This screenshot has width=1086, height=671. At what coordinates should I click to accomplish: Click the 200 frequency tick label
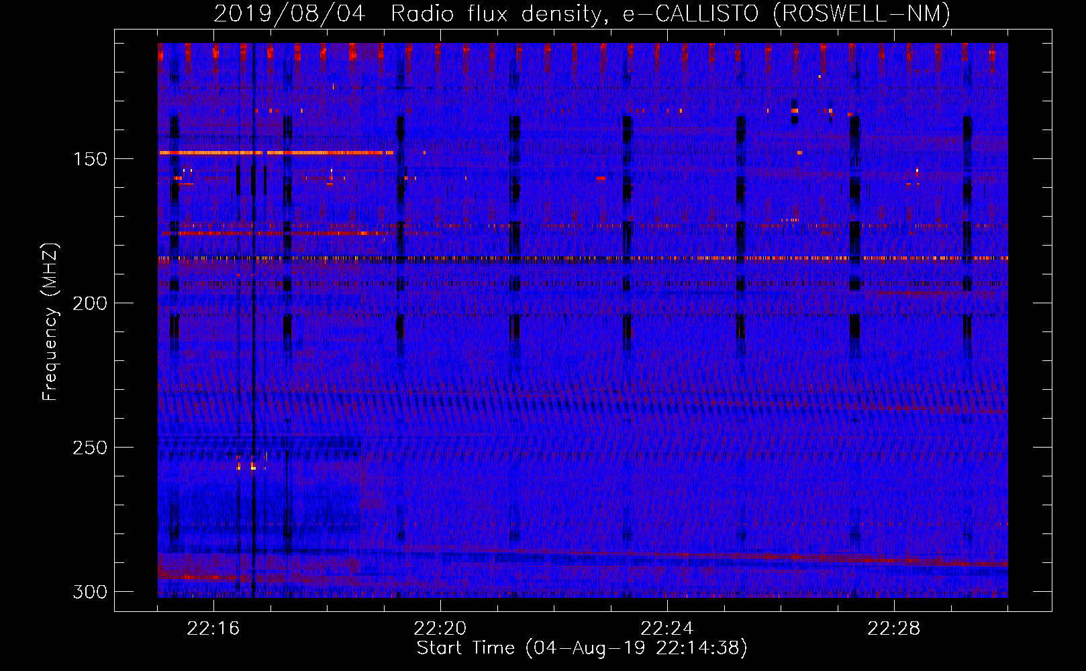89,303
